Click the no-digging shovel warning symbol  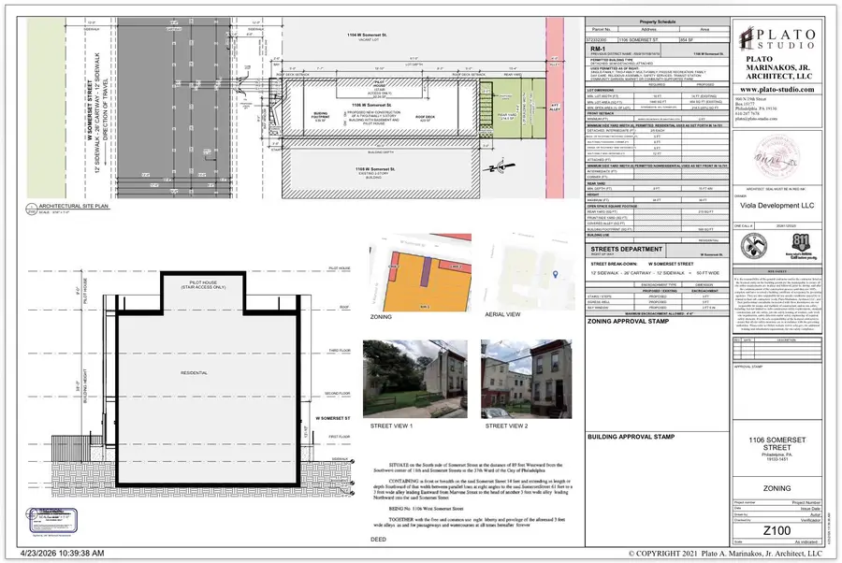point(754,246)
